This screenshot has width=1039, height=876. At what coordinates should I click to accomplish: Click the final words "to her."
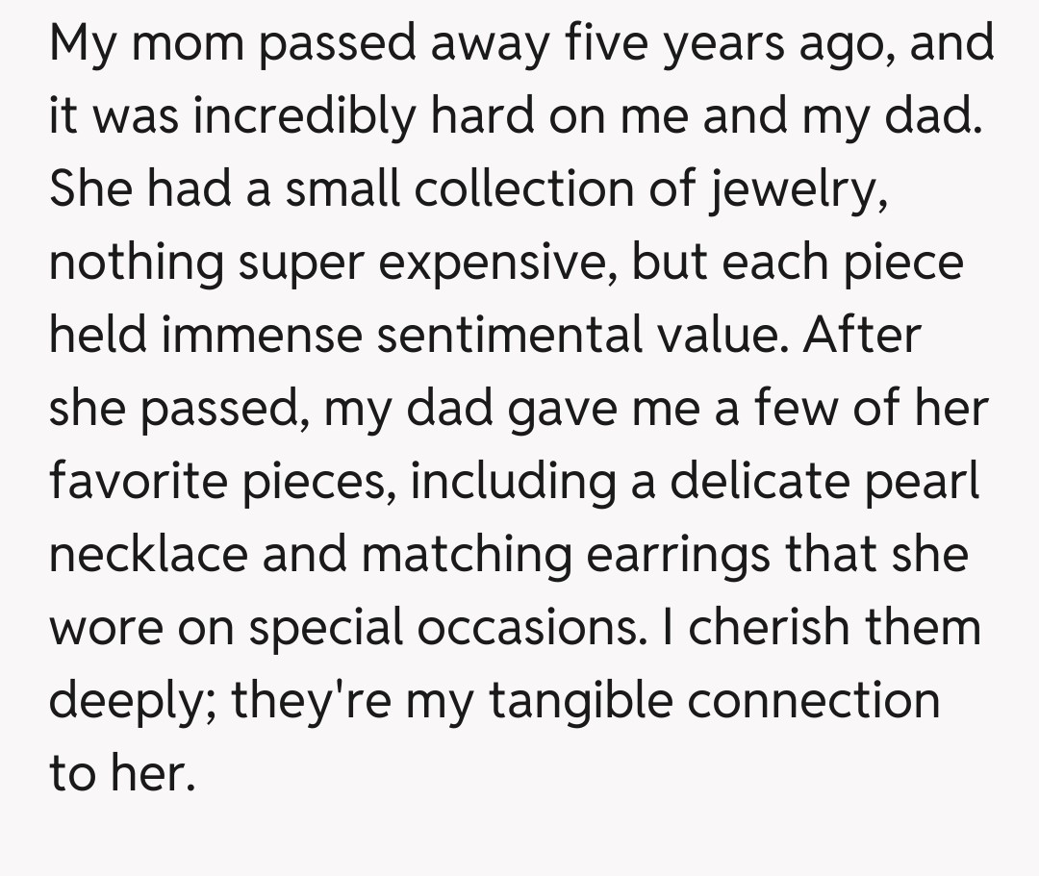pos(121,775)
